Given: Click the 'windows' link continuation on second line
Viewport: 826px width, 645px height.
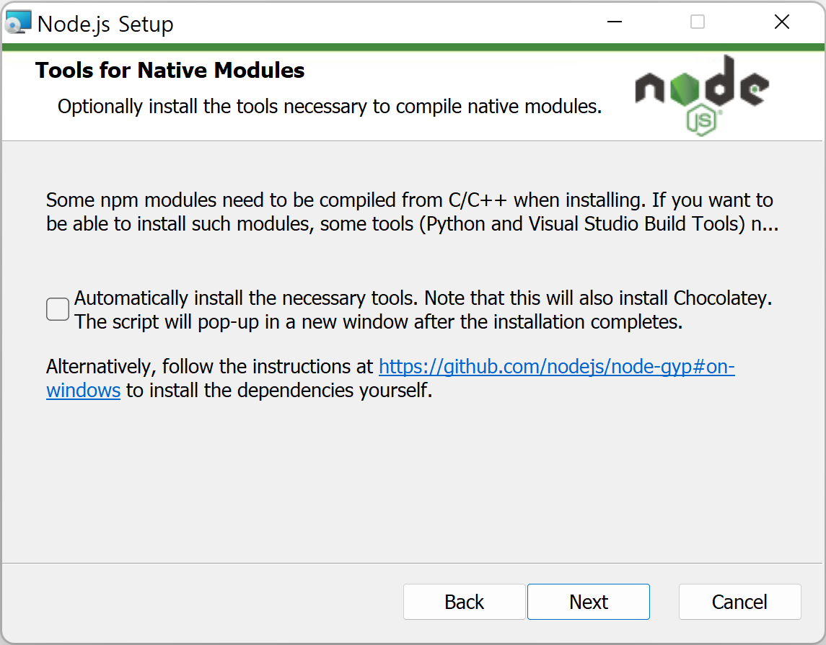Looking at the screenshot, I should pyautogui.click(x=83, y=391).
